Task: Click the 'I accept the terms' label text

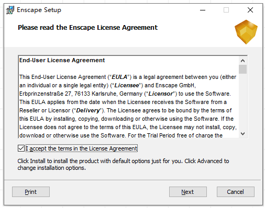Action: click(82, 148)
